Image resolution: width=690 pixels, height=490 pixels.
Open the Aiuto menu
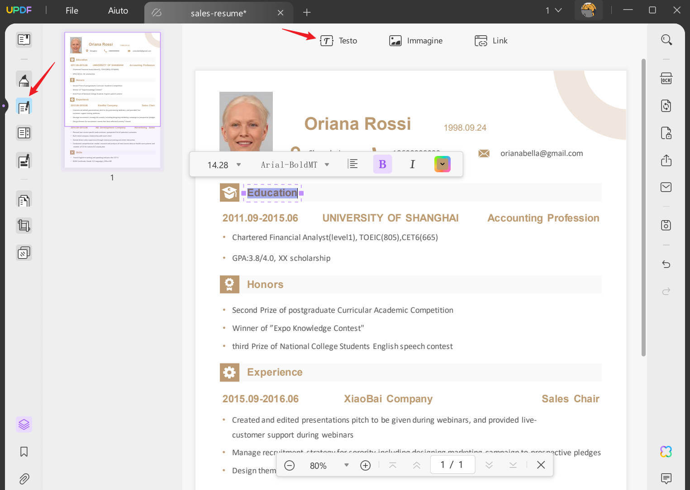(x=118, y=10)
